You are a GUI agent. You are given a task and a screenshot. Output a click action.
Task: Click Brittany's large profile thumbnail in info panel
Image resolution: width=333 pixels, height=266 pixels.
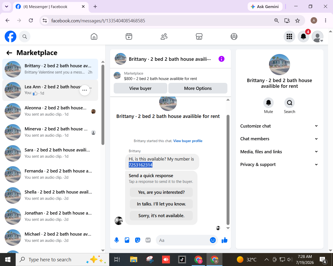pos(279,64)
